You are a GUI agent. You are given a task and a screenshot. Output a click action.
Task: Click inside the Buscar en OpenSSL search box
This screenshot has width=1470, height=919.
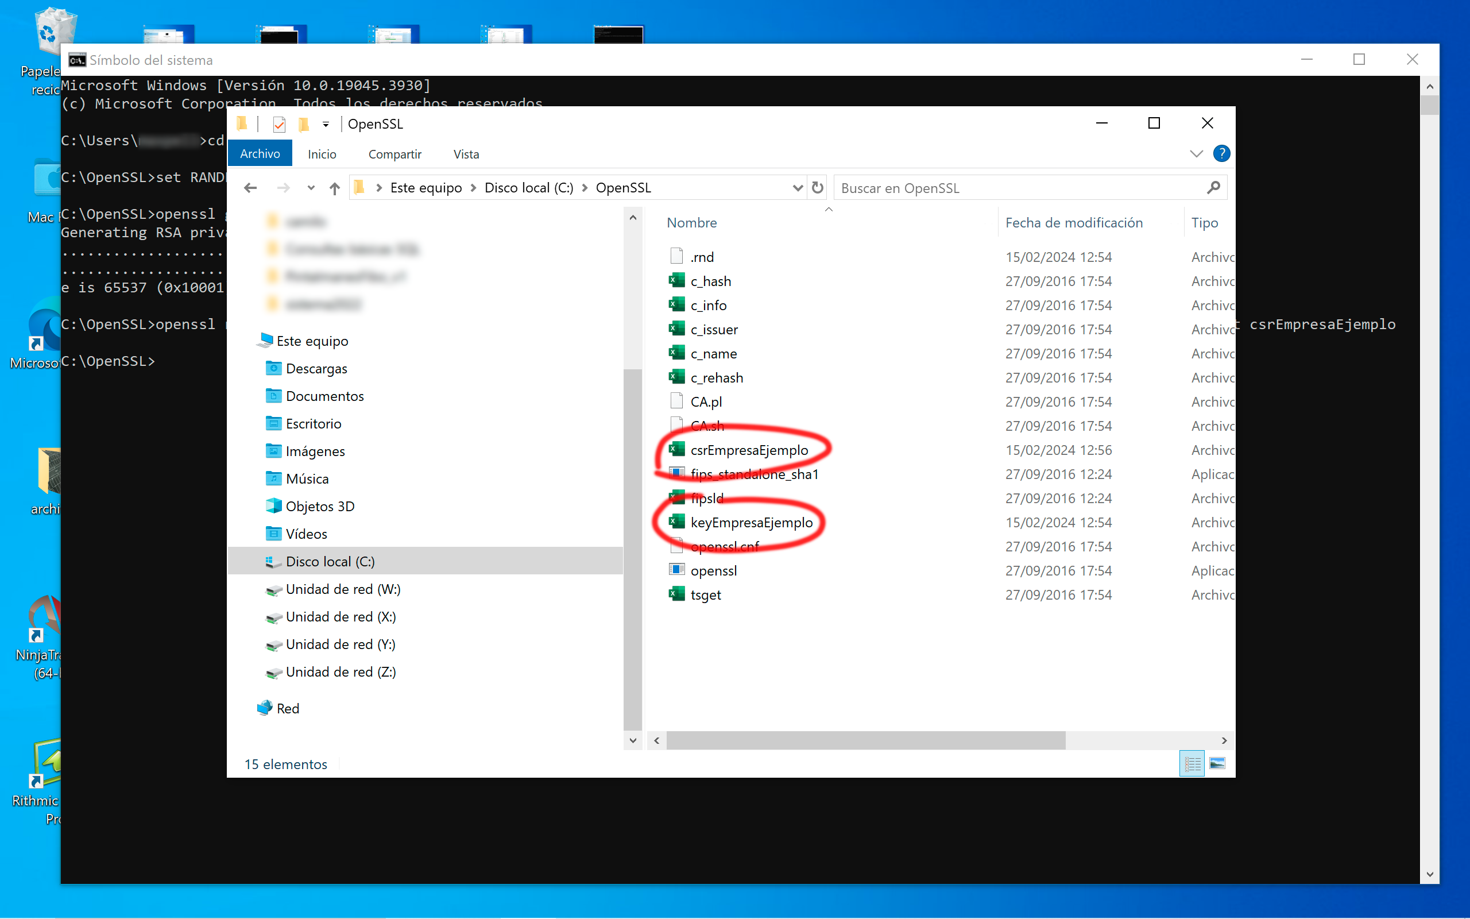pyautogui.click(x=1002, y=187)
